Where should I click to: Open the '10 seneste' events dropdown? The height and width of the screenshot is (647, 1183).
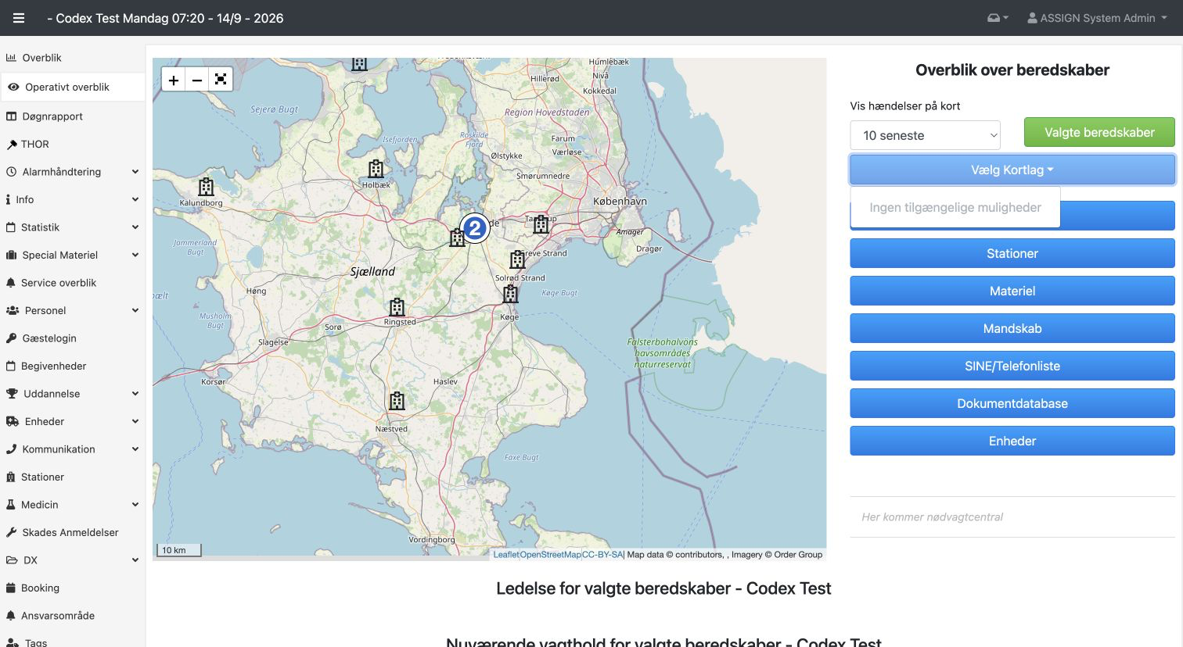click(x=926, y=135)
